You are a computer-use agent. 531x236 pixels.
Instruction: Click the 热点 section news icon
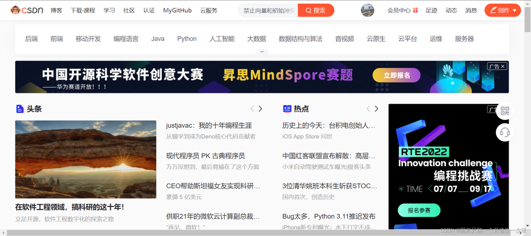[x=287, y=109]
